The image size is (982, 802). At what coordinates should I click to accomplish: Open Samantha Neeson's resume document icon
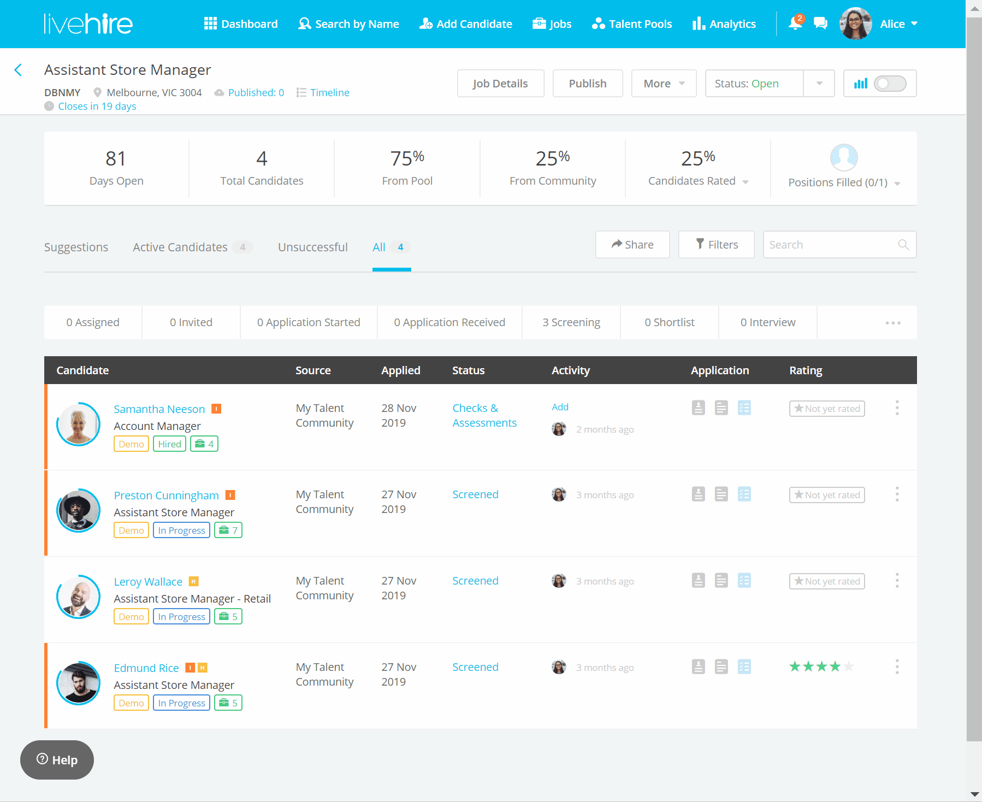(x=721, y=408)
